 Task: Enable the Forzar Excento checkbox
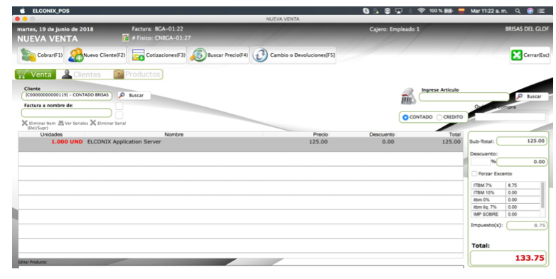(474, 174)
